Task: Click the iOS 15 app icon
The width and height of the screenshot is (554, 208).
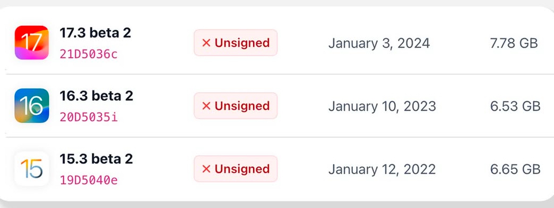Action: click(x=31, y=169)
